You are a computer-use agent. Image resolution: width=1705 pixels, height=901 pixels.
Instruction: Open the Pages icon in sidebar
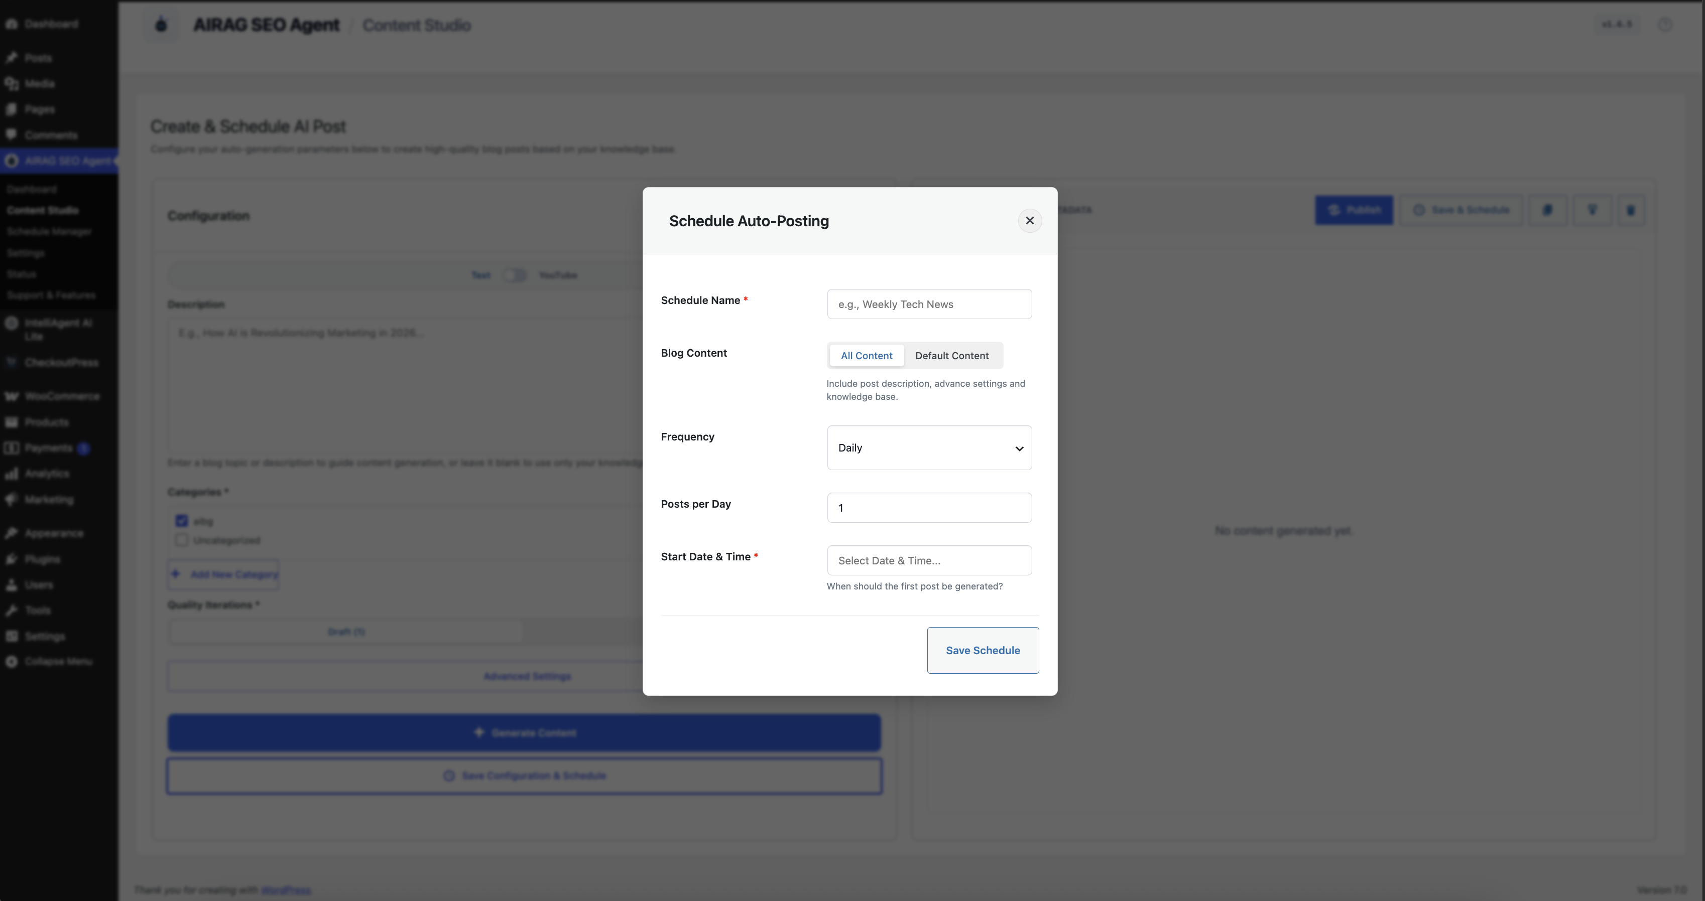11,109
